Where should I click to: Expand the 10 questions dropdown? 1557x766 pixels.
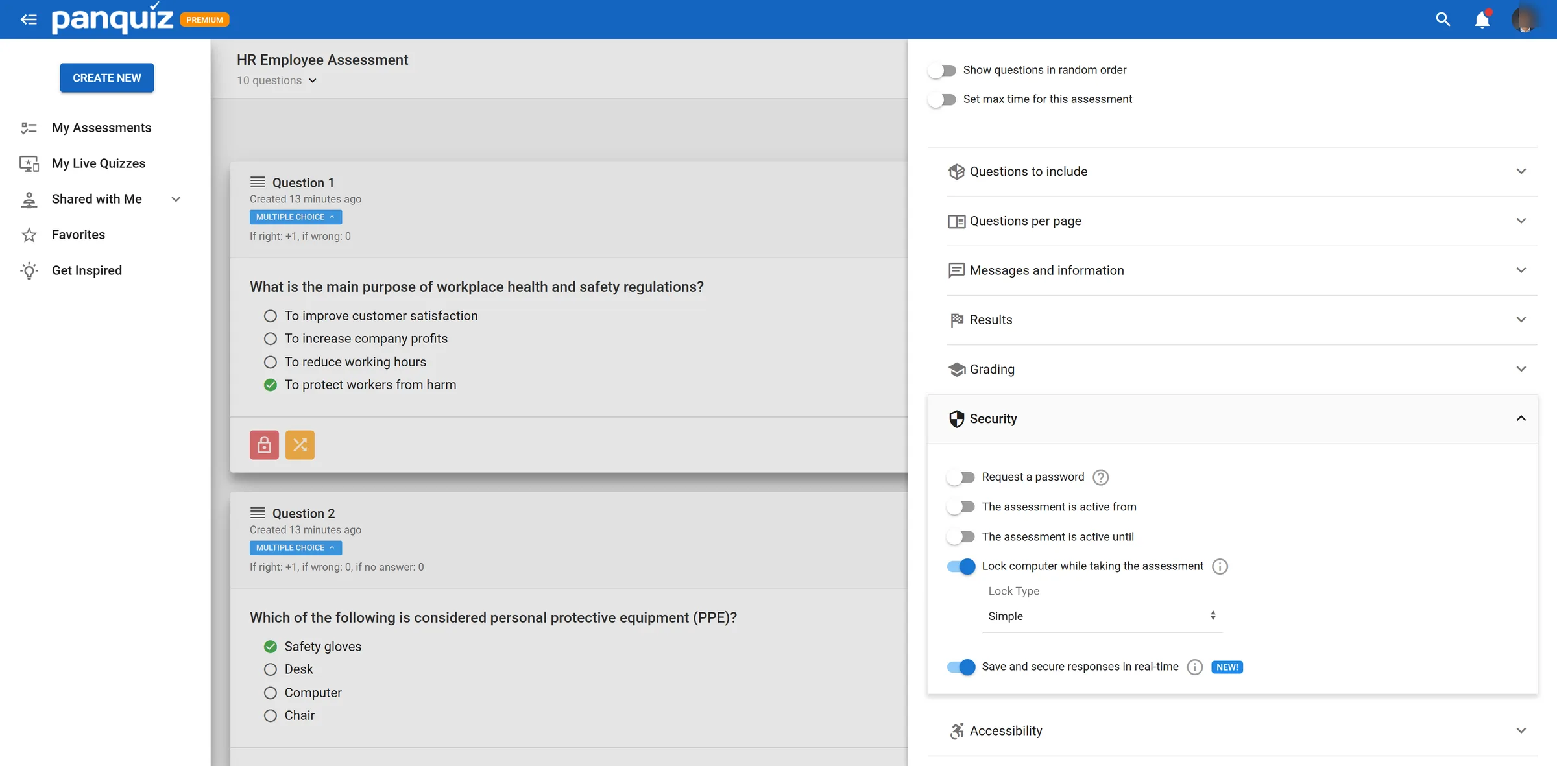(277, 80)
